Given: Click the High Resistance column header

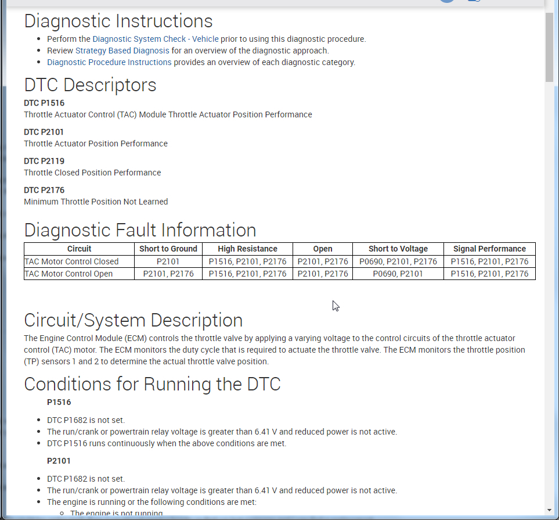Looking at the screenshot, I should coord(247,249).
